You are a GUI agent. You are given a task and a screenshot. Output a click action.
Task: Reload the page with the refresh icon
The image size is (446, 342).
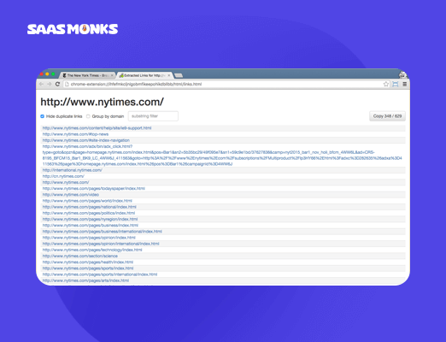[x=57, y=84]
